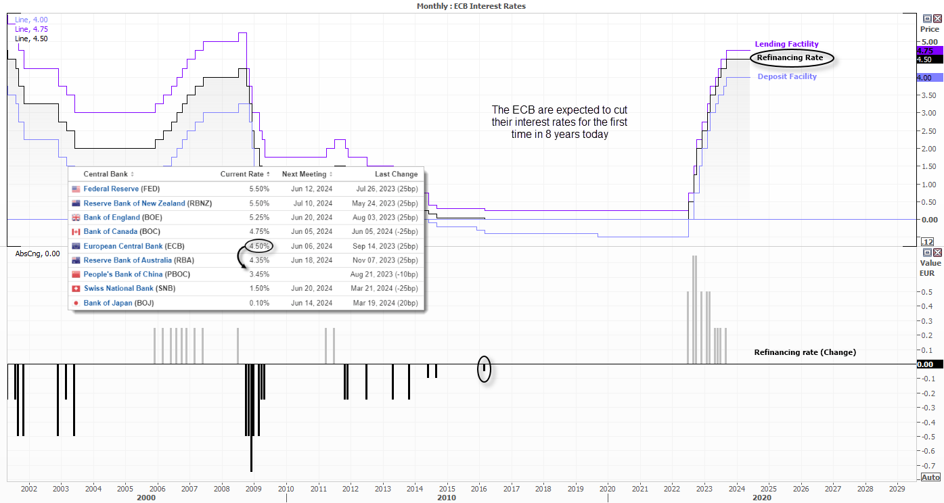Click the 2016 mark on the time axis

(478, 487)
